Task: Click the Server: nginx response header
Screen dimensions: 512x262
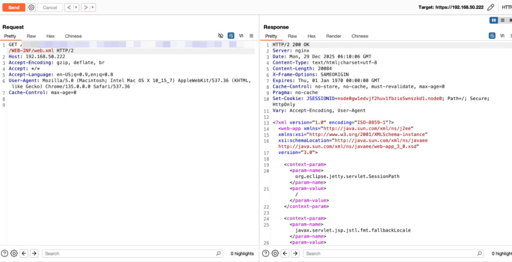Action: (291, 51)
